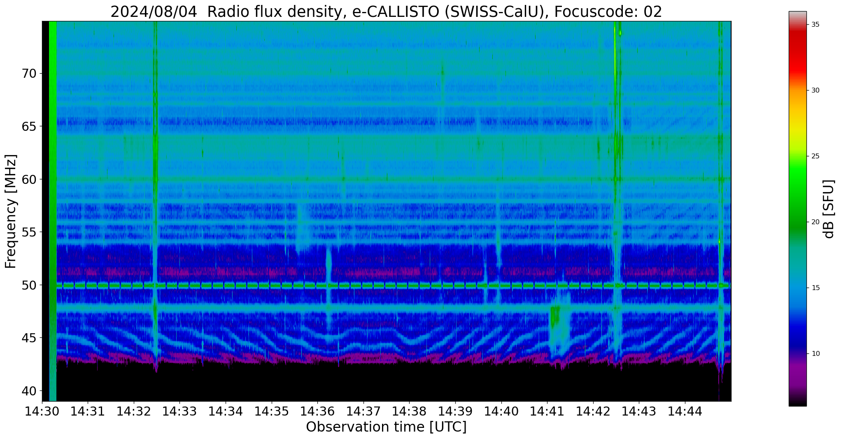Click the 50 MHz frequency tick label
841x439 pixels.
tap(29, 285)
